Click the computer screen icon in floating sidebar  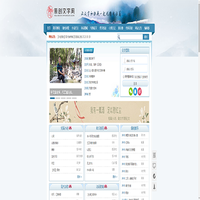[x=154, y=166]
